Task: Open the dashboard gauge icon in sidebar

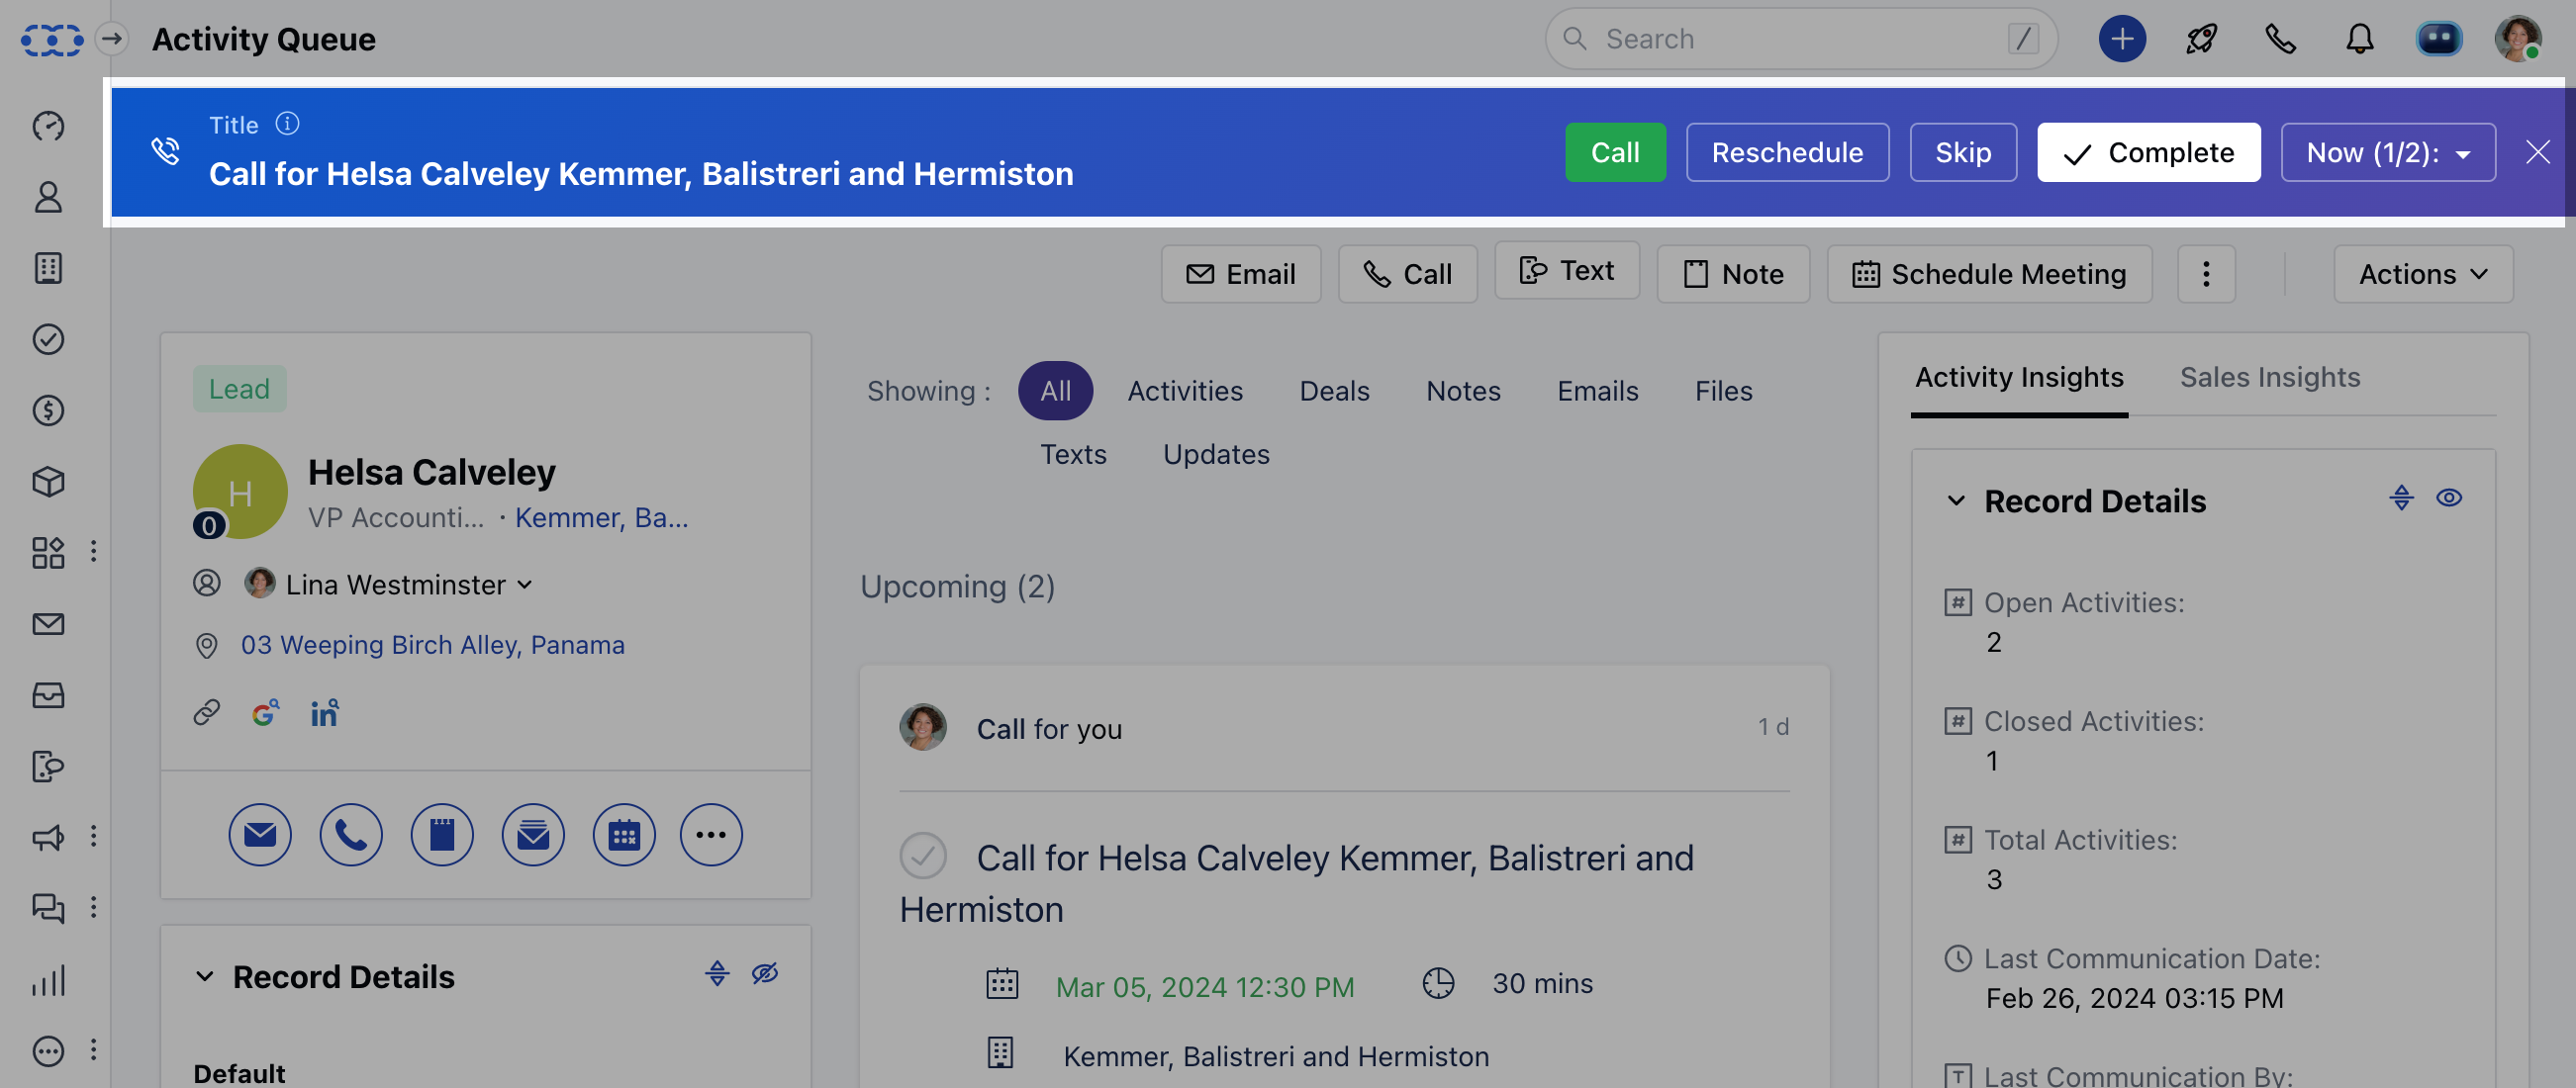Action: 48,126
